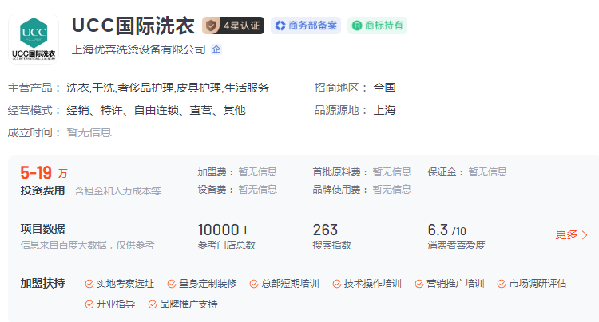Click the 项目数据 section heading
The width and height of the screenshot is (599, 322).
pyautogui.click(x=43, y=229)
